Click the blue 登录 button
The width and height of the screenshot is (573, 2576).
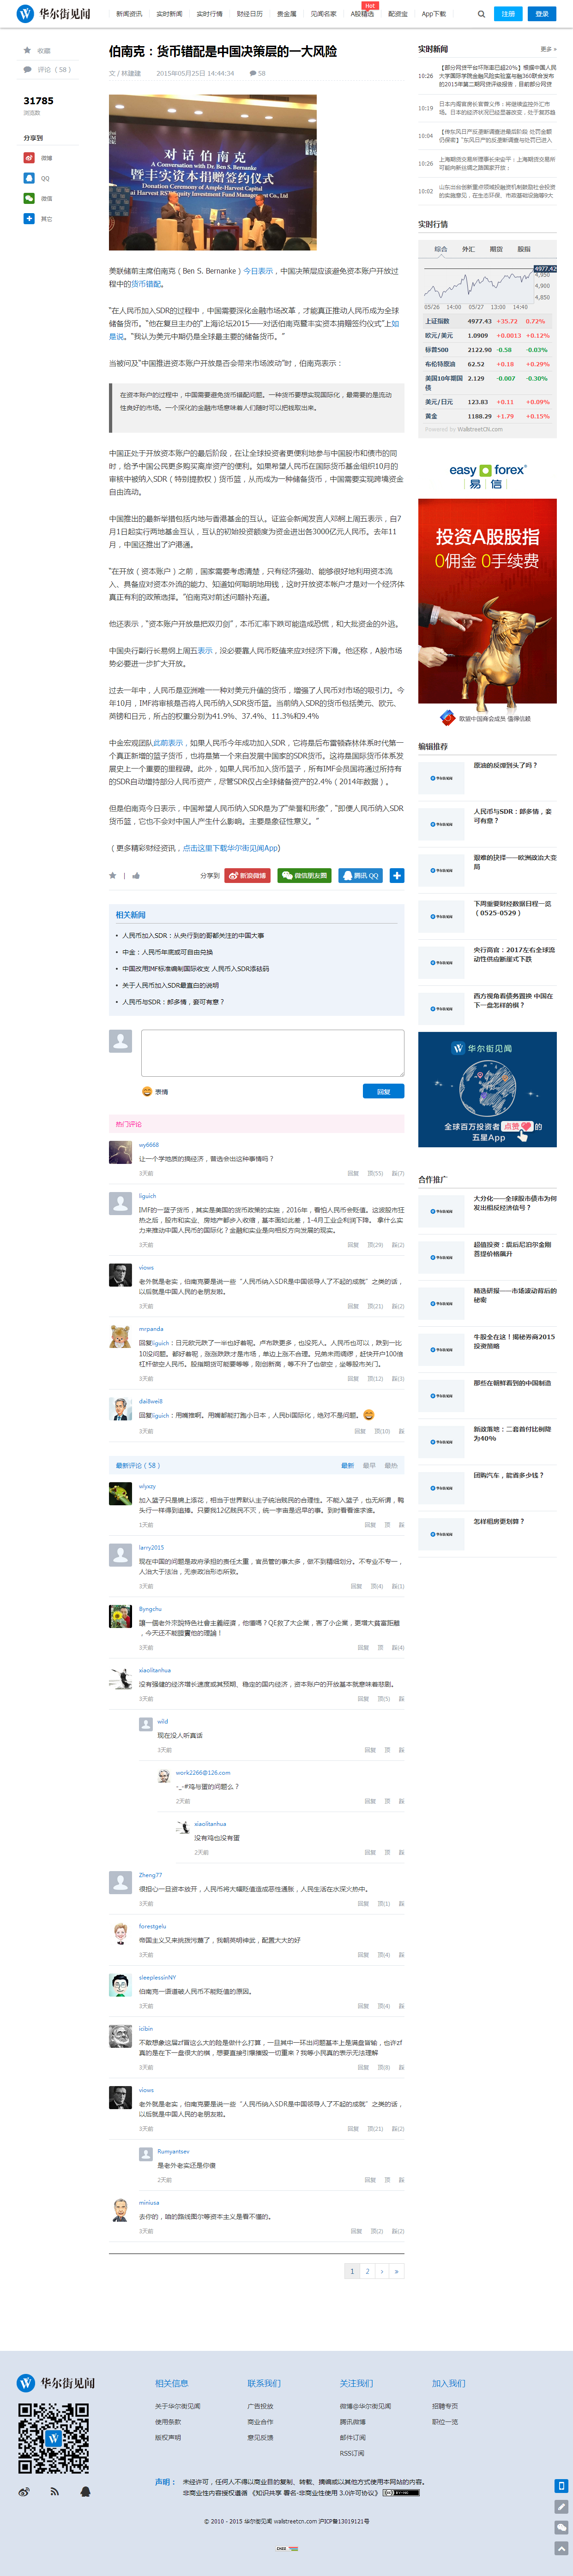click(542, 14)
